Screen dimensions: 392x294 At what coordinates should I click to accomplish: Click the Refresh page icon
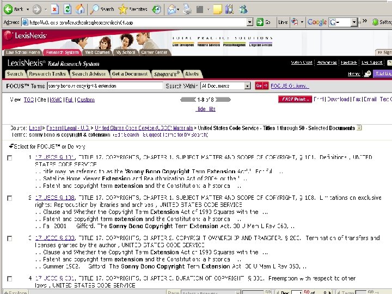(68, 9)
